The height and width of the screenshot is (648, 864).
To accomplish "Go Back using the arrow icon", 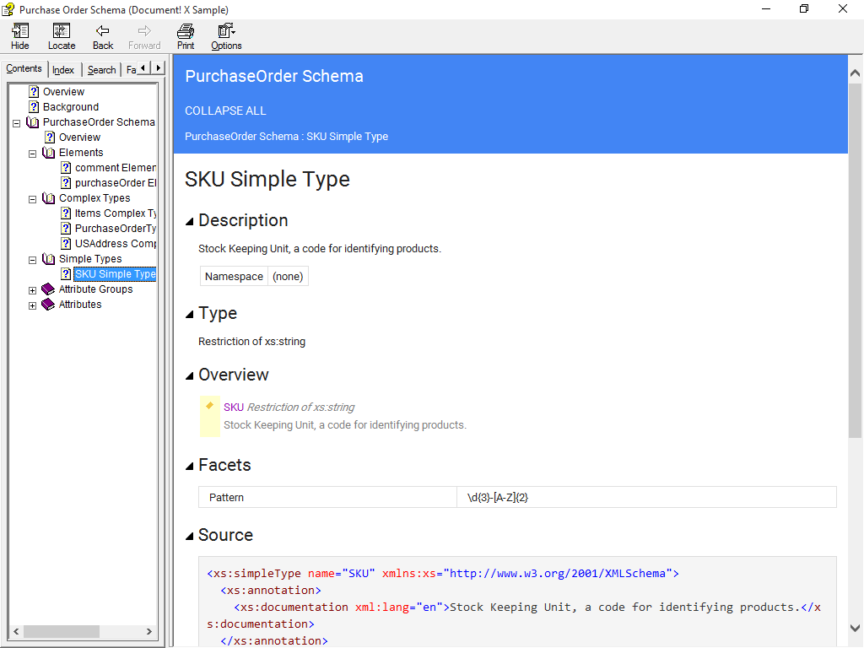I will 102,31.
